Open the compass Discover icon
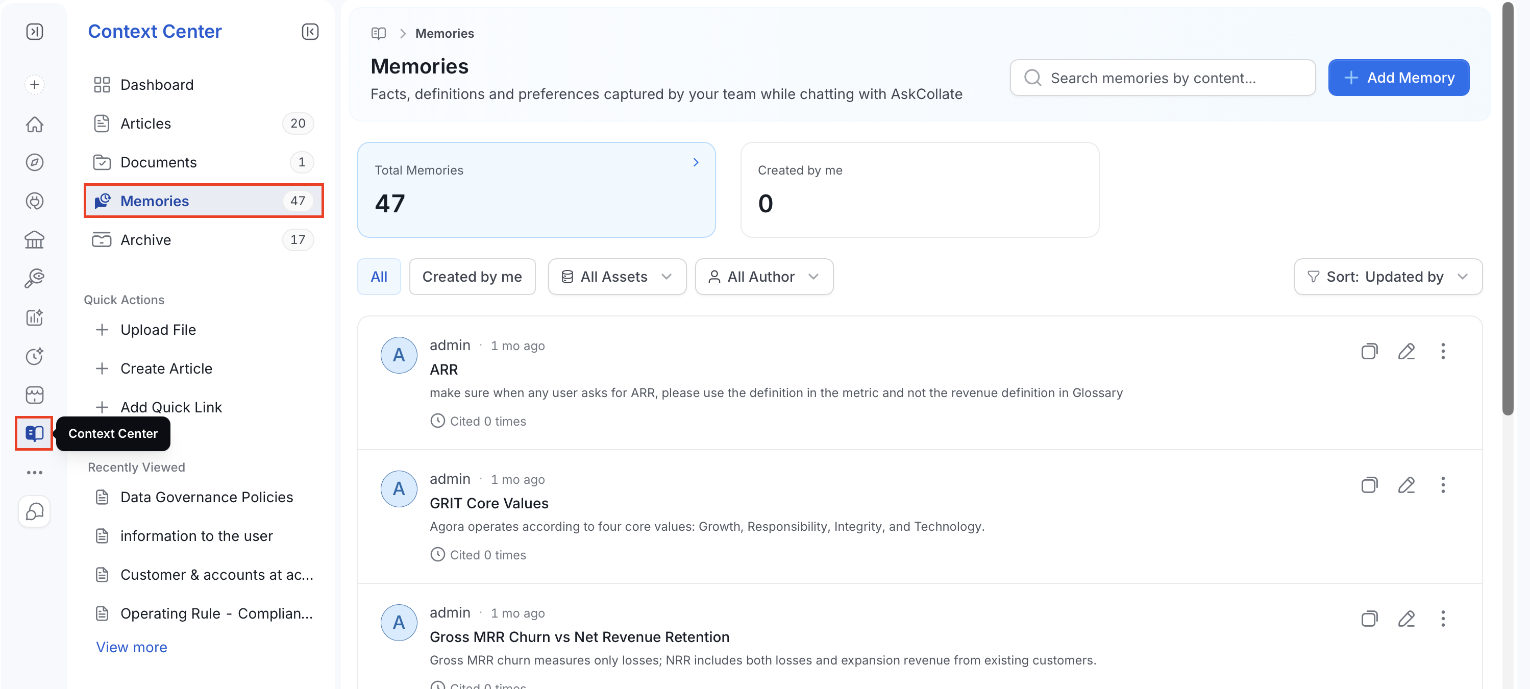The height and width of the screenshot is (689, 1530). (x=35, y=162)
